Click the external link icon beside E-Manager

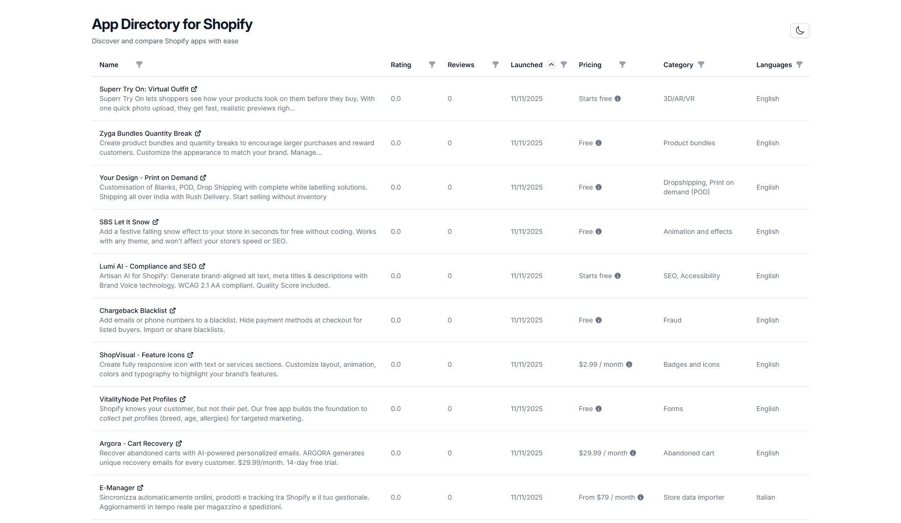tap(140, 488)
